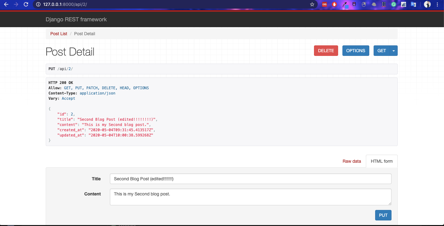Switch to the Raw data tab
This screenshot has width=444, height=226.
(x=352, y=161)
